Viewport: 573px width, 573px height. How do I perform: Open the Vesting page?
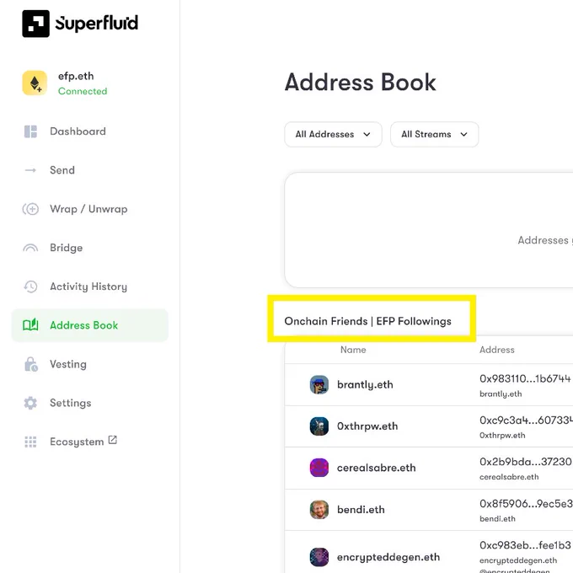68,364
